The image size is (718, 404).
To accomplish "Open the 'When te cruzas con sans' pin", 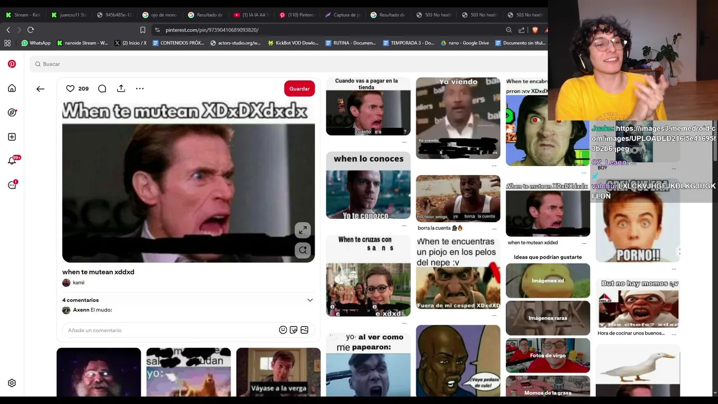I will (368, 276).
